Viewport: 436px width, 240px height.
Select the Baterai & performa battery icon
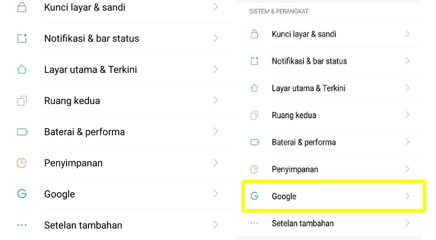point(21,131)
